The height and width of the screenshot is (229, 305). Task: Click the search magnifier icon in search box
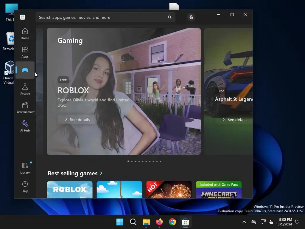[x=169, y=17]
